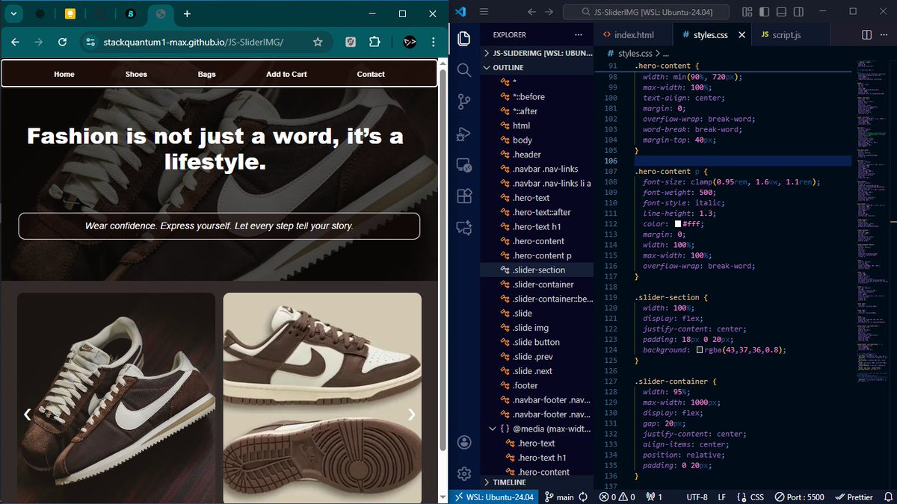Open the Source Control view in the activity bar
Viewport: 897px width, 504px height.
[x=463, y=102]
